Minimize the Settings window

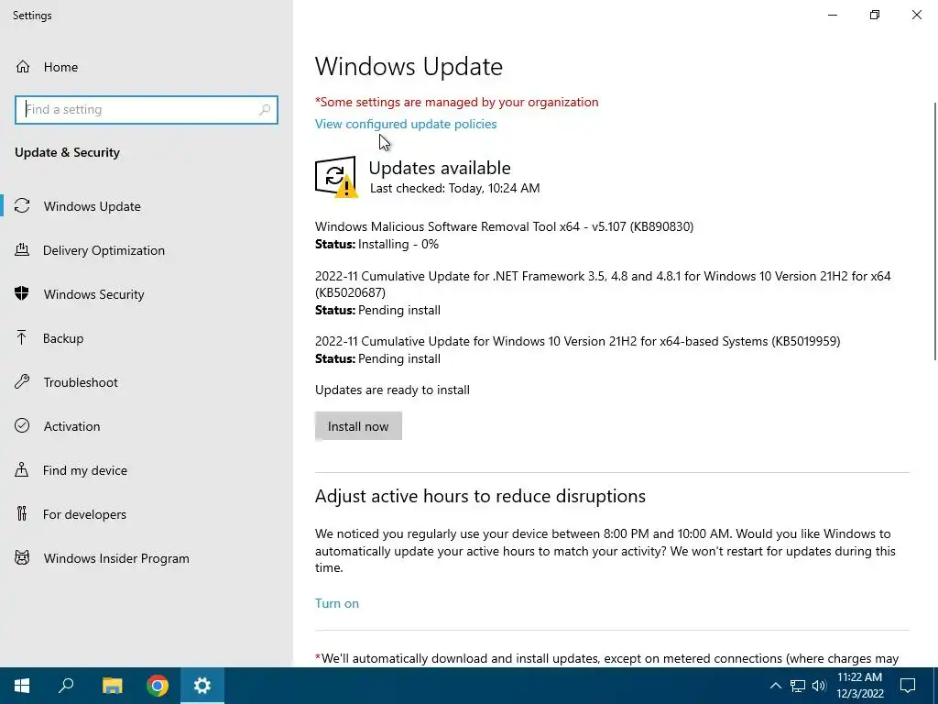coord(832,15)
